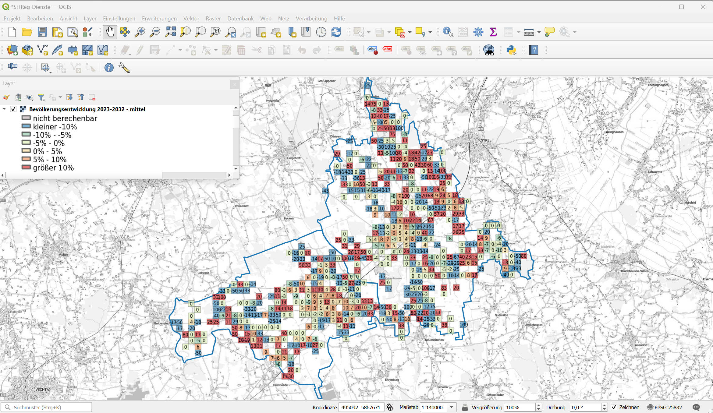This screenshot has width=713, height=413.
Task: Open the Erweiterungen menu
Action: click(159, 19)
